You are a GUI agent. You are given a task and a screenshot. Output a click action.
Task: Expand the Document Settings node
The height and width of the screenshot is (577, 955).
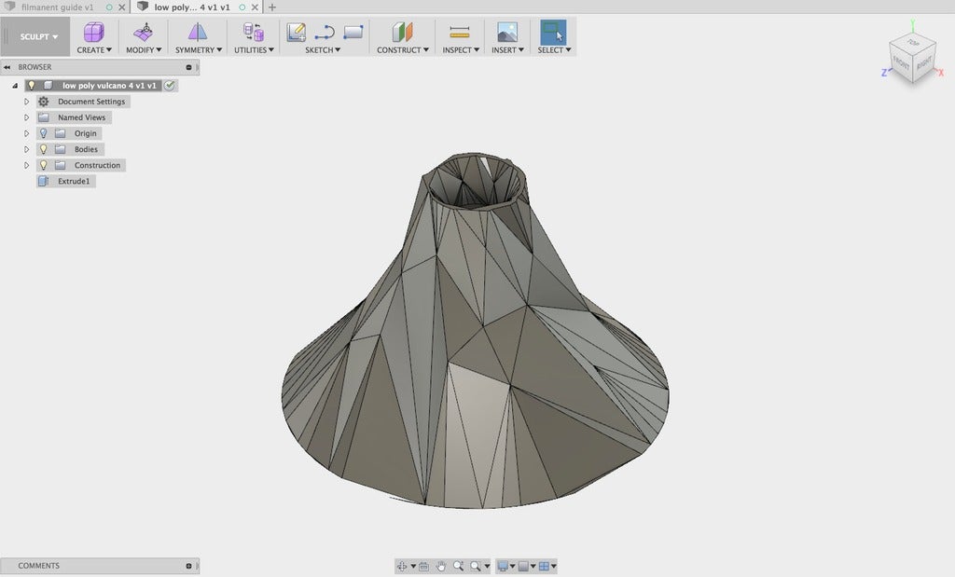point(26,102)
